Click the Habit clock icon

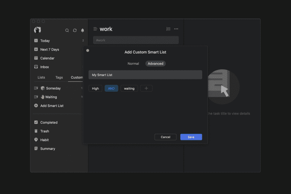coord(36,140)
